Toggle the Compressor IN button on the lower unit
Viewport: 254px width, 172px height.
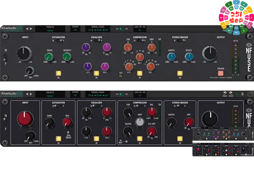[140, 138]
